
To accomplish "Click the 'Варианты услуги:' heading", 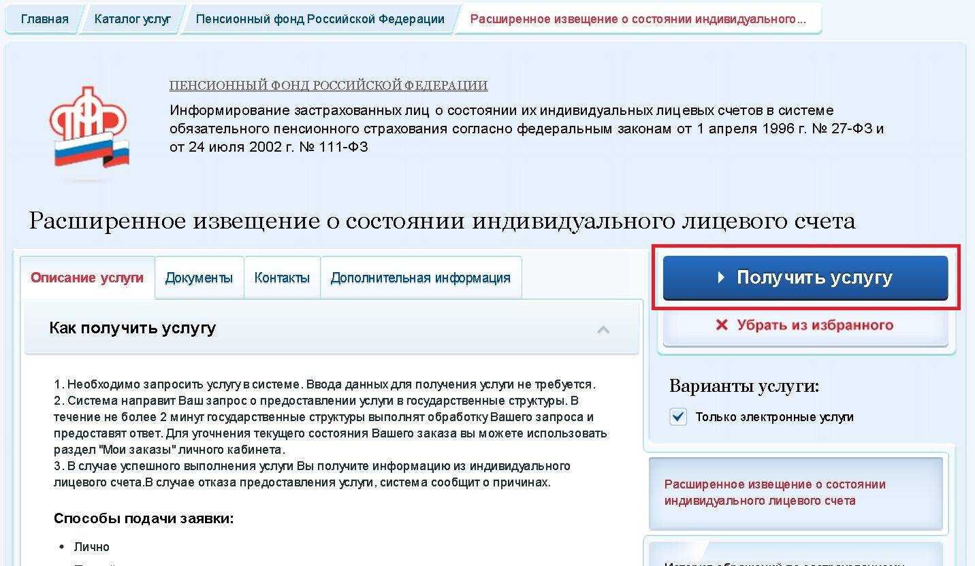I will pos(744,386).
